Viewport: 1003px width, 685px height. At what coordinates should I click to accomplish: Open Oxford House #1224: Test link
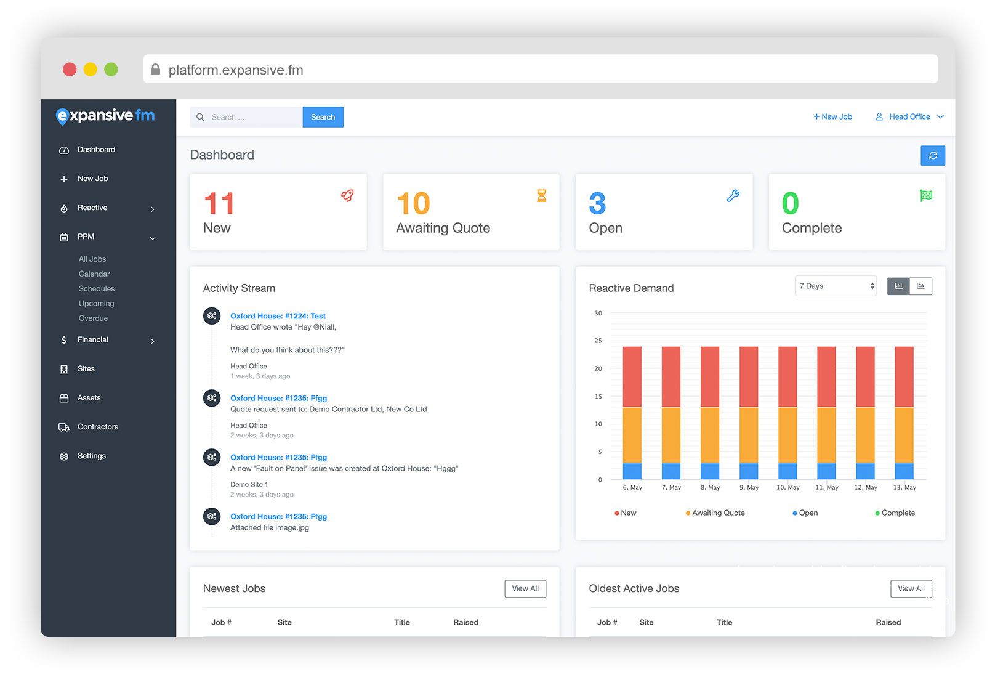pos(278,316)
